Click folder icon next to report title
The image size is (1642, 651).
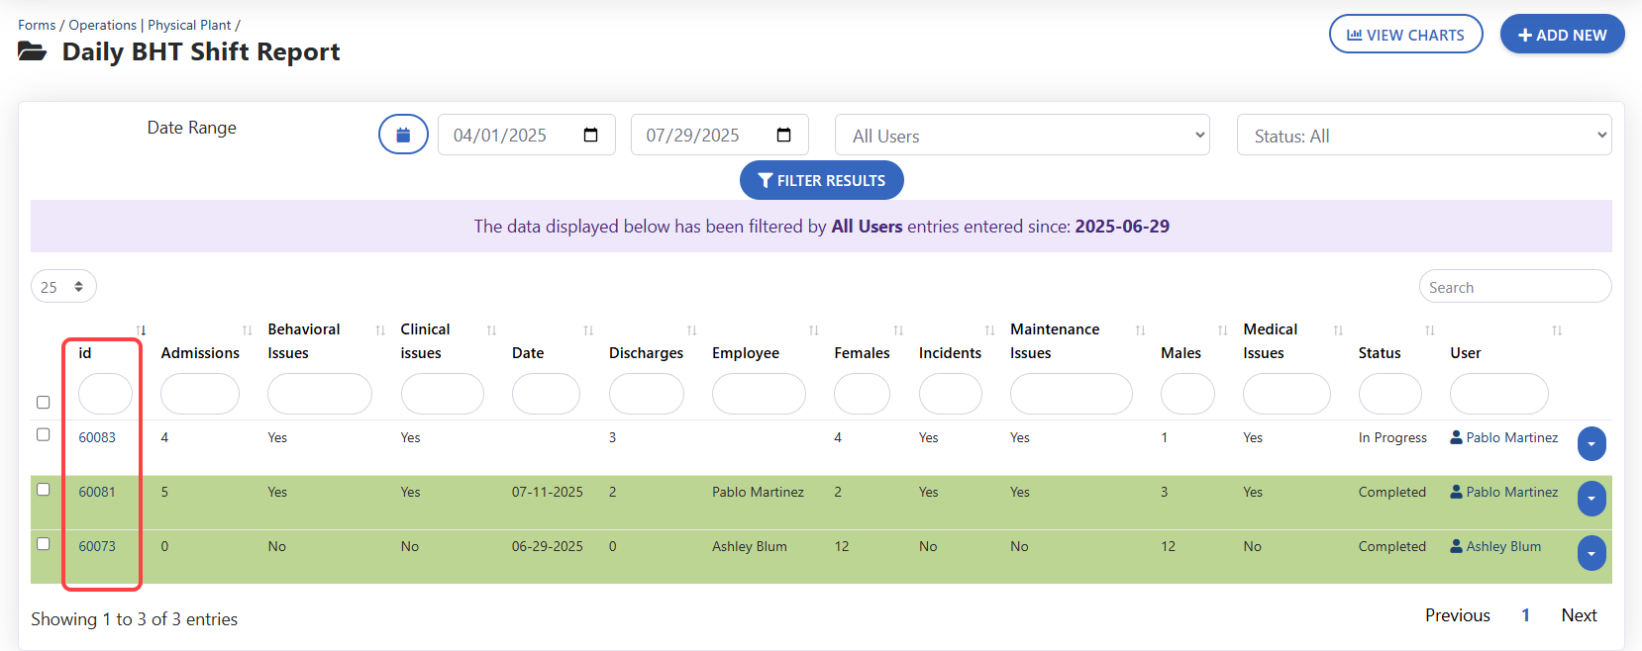click(33, 51)
